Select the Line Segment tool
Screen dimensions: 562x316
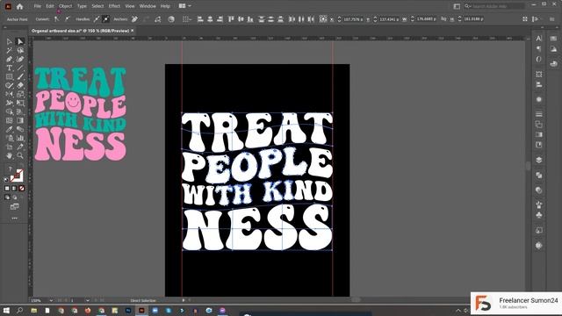20,68
